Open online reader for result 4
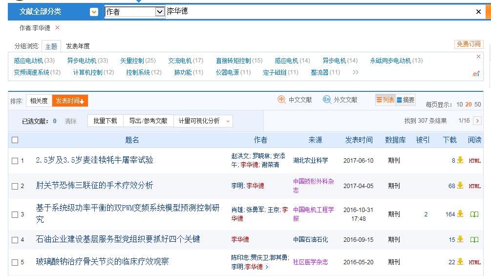Image resolution: width=491 pixels, height=276 pixels. [474, 240]
